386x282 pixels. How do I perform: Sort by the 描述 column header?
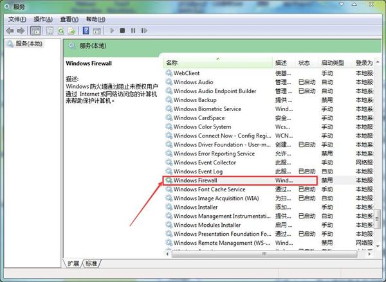coord(284,63)
